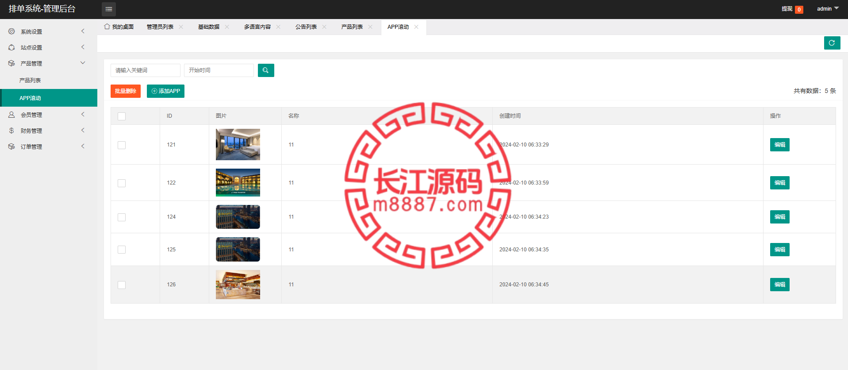The width and height of the screenshot is (848, 370).
Task: Select APP滚动 in the sidebar
Action: pyautogui.click(x=49, y=98)
